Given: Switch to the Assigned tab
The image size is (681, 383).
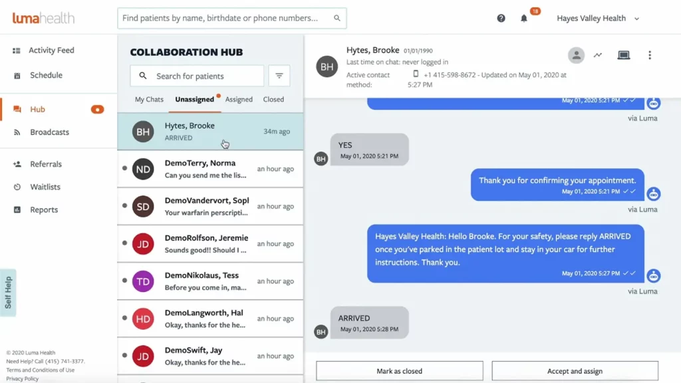Looking at the screenshot, I should point(239,99).
